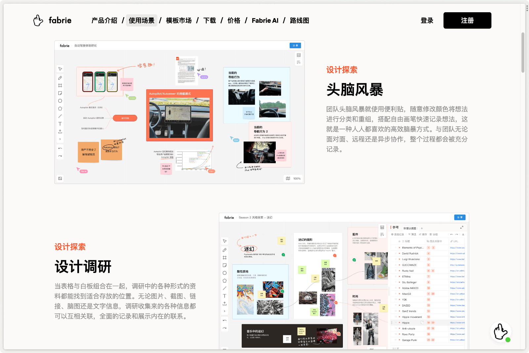Go to 模板市场 in the top navigation
Image resolution: width=529 pixels, height=353 pixels.
(179, 21)
